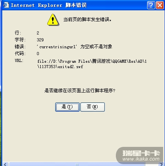Click the URL: field label
Image resolution: width=165 pixels, height=166 pixels.
click(19, 60)
